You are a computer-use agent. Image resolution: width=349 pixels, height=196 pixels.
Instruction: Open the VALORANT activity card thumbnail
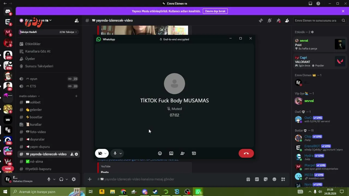pos(340,62)
